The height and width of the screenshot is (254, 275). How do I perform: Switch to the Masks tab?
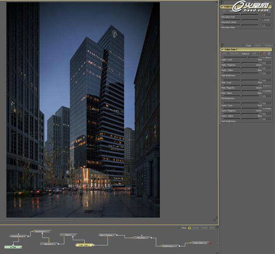point(258,45)
